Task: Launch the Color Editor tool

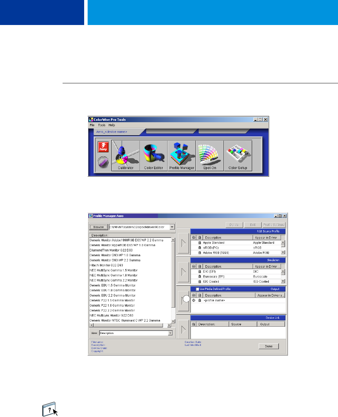Action: click(x=153, y=156)
